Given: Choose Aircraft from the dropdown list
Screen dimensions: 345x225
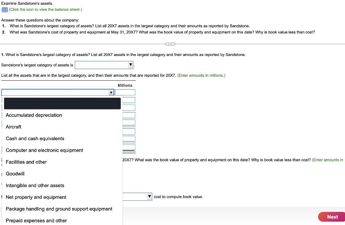Looking at the screenshot, I should click(x=62, y=127).
